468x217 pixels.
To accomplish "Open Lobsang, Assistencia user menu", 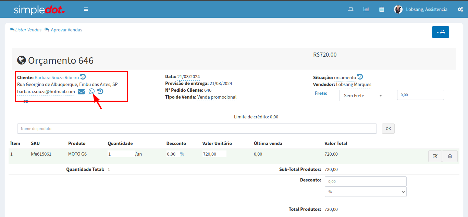I will 421,9.
